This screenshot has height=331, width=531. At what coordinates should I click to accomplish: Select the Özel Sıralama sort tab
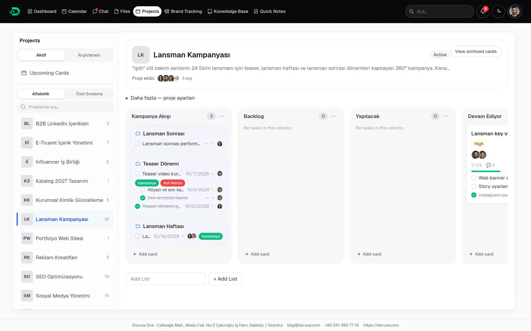[x=89, y=94]
